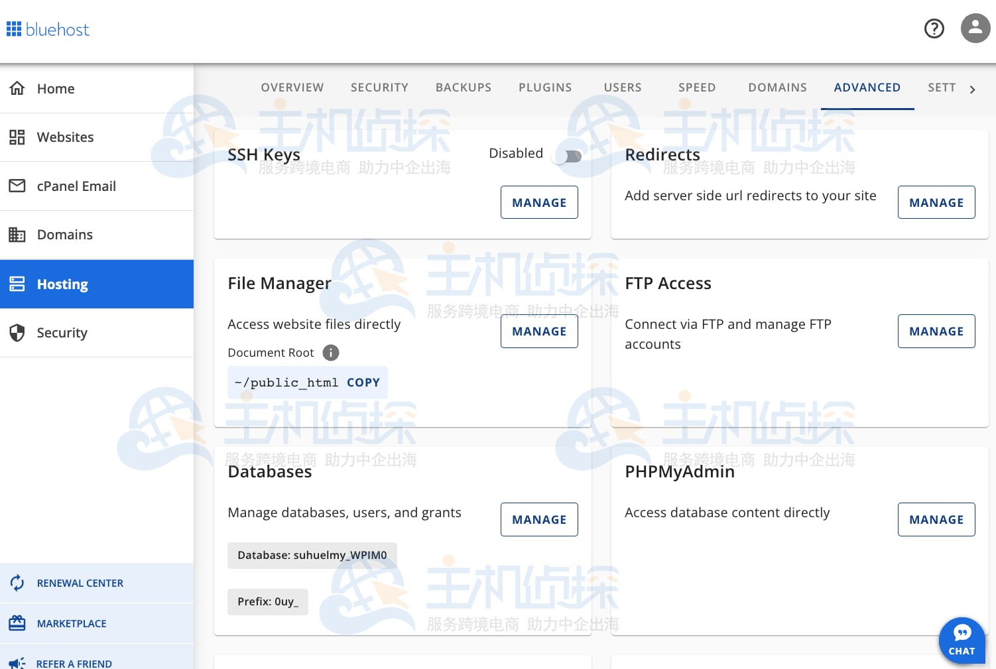The image size is (996, 669).
Task: Click the Marketplace icon in sidebar
Action: coord(17,623)
